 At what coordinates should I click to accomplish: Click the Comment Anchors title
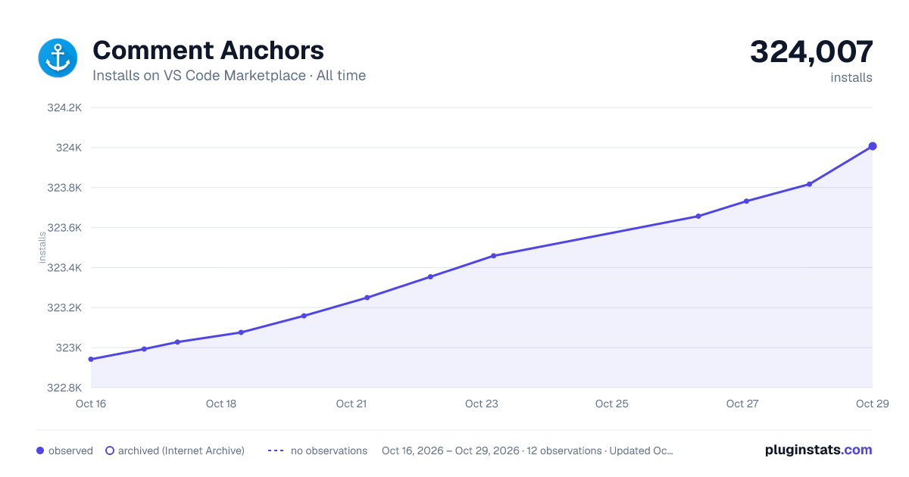(208, 50)
